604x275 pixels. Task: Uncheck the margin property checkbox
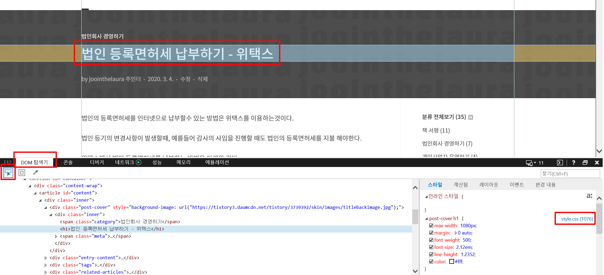click(431, 233)
